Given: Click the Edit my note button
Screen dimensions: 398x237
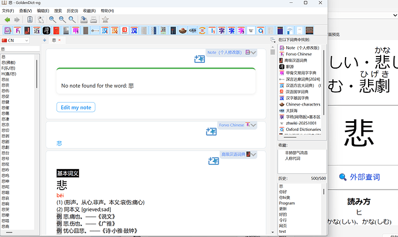Looking at the screenshot, I should pyautogui.click(x=76, y=107).
